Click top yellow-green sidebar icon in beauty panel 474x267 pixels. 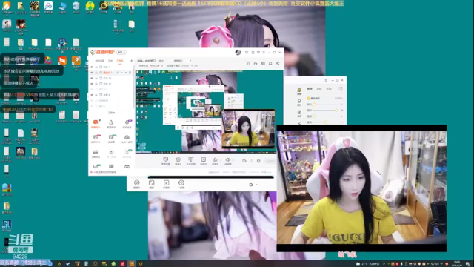coord(299,91)
